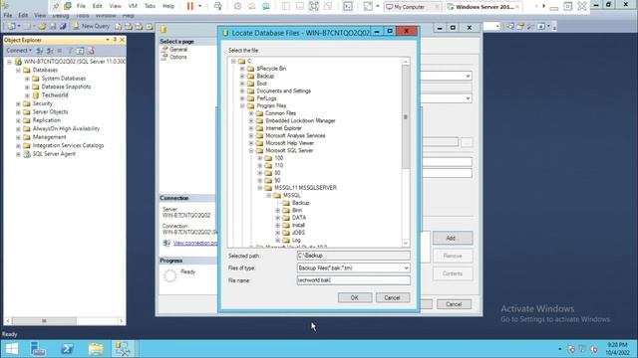
Task: Click Cancel in Locate Database Files dialog
Action: [x=392, y=297]
